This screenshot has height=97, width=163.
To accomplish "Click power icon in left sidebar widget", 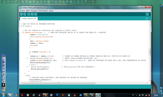I will coord(4,59).
